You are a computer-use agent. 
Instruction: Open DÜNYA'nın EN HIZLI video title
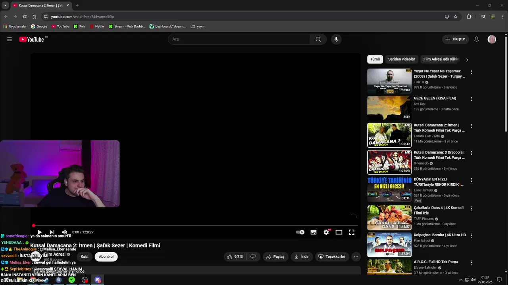[439, 182]
